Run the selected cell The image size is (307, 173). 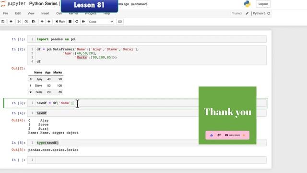(x=60, y=22)
